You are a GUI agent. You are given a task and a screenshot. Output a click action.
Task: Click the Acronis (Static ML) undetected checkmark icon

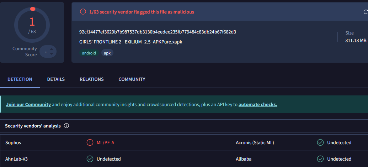pyautogui.click(x=320, y=143)
